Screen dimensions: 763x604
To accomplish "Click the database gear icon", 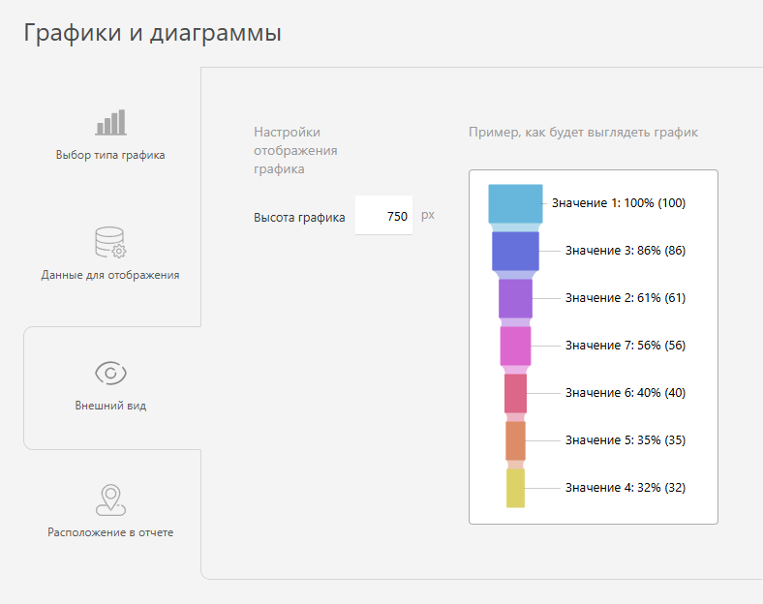I will pos(110,242).
